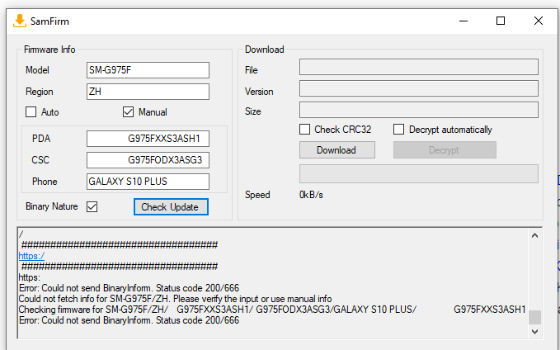Click the empty Size field
The image size is (560, 350).
click(x=419, y=110)
